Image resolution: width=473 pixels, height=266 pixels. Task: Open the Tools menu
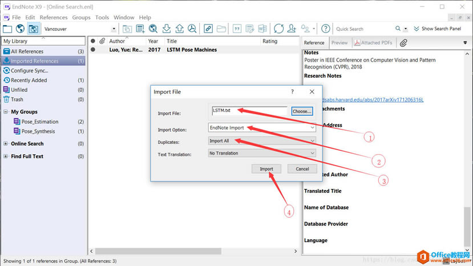(102, 18)
